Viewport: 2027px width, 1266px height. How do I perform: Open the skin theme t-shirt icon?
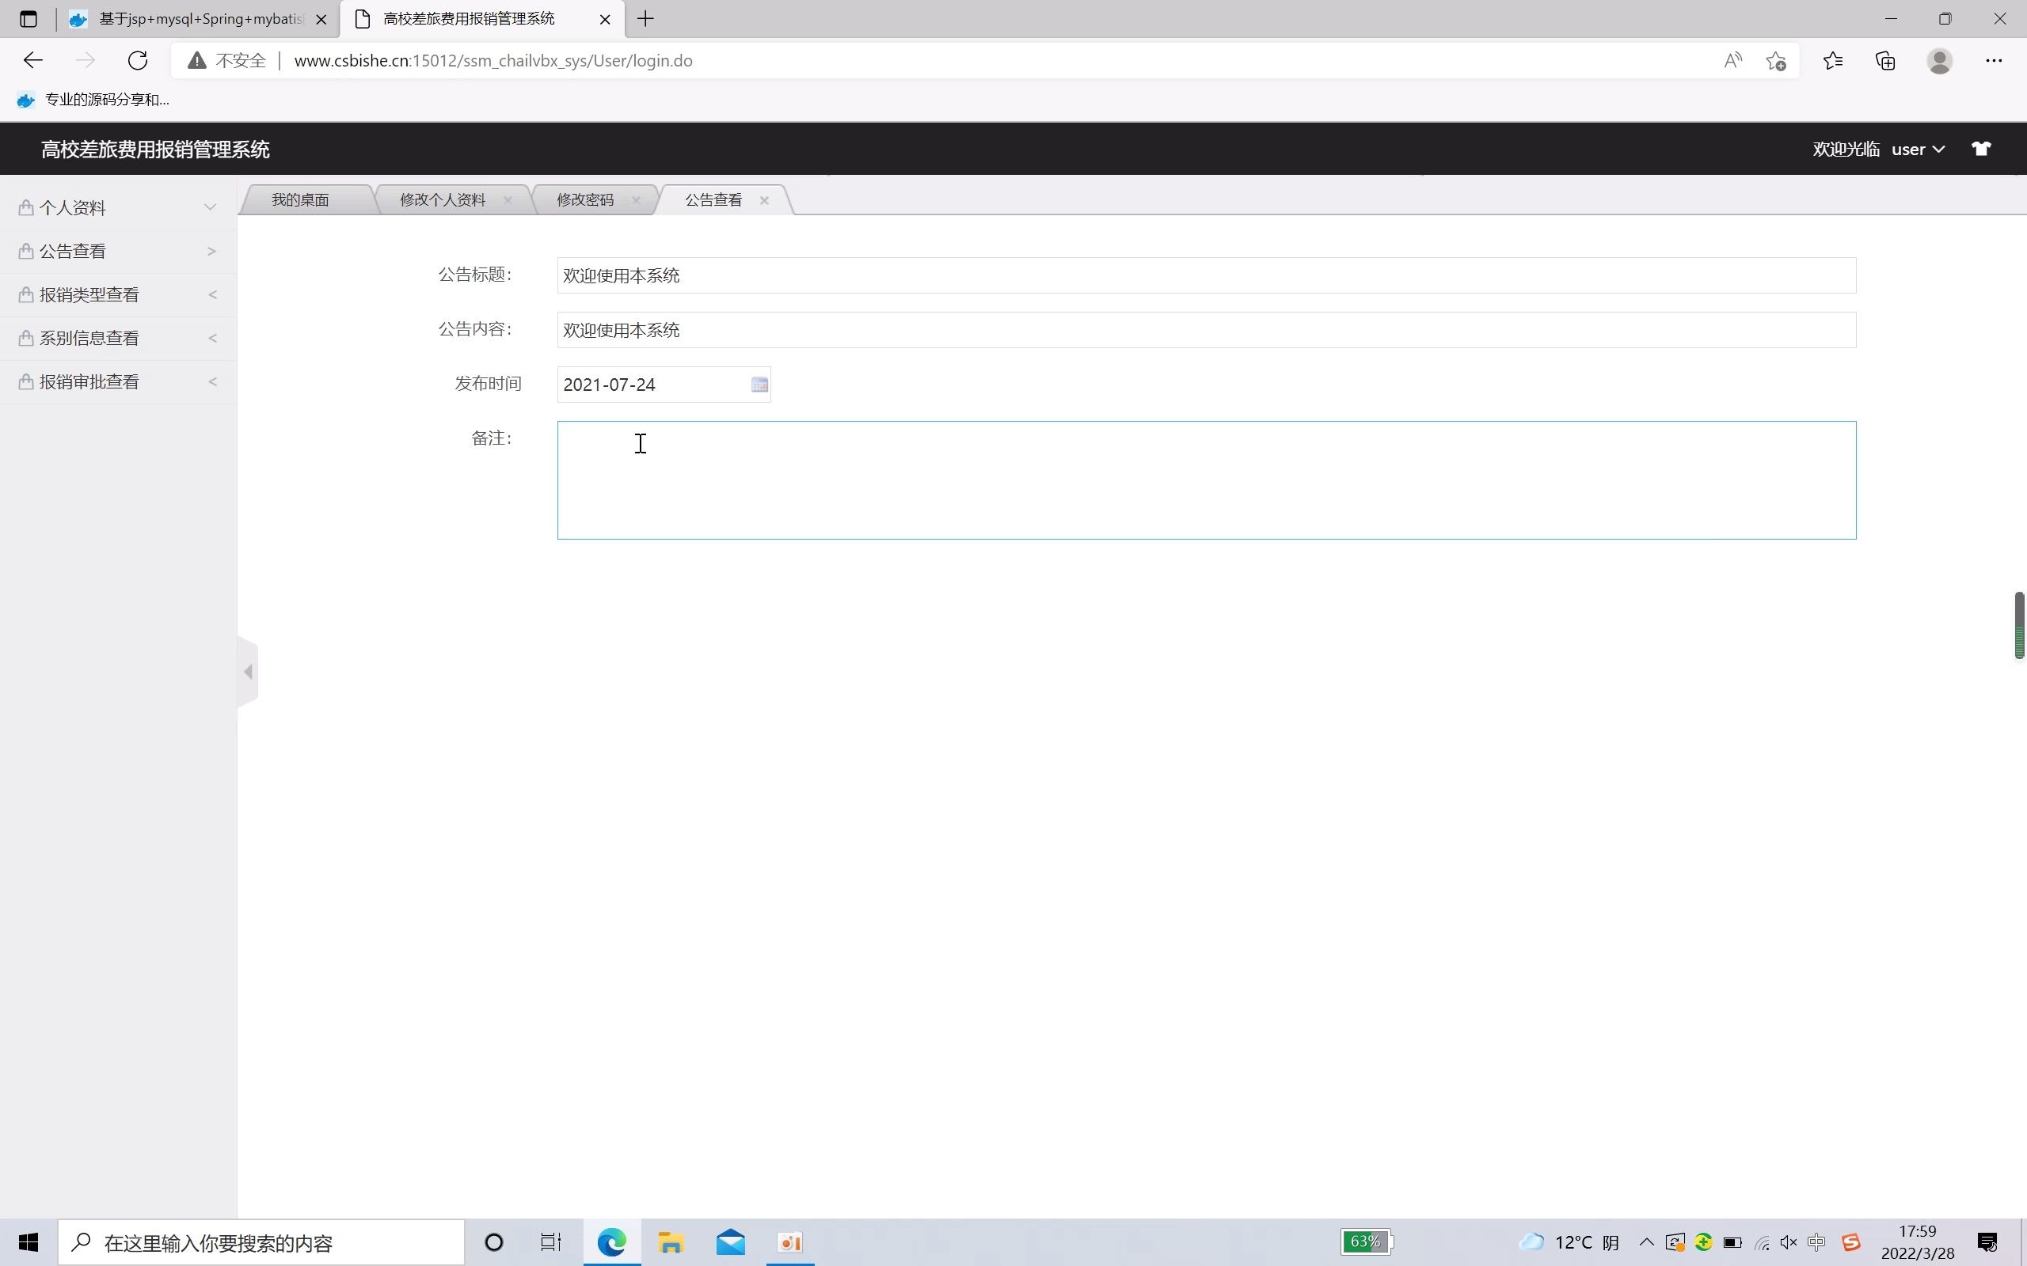[1980, 149]
